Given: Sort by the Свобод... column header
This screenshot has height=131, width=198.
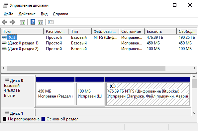Looking at the screenshot, I should click(187, 32).
